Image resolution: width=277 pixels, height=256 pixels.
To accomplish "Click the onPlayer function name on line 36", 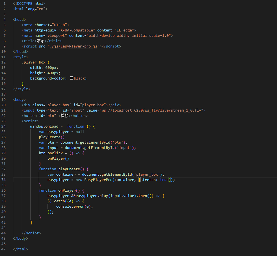I will coord(67,190).
